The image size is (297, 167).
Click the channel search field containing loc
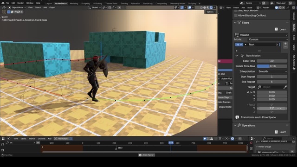pos(20,142)
